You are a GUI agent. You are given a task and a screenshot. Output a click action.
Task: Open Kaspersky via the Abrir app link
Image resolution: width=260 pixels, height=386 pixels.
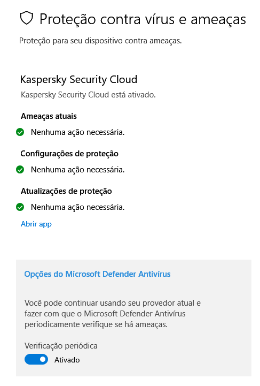pyautogui.click(x=36, y=224)
